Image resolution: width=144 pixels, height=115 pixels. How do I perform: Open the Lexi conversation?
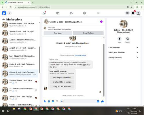(19, 57)
